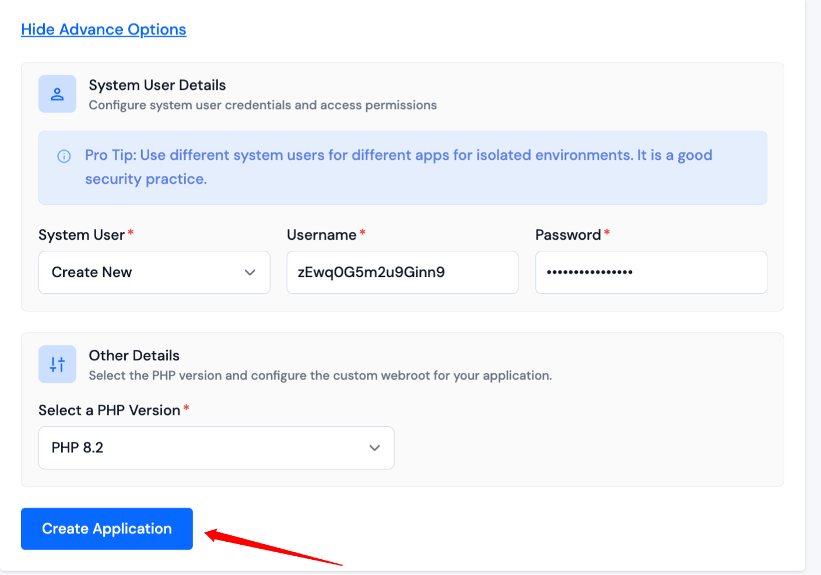
Task: Click the Other Details section heading
Action: coord(134,355)
